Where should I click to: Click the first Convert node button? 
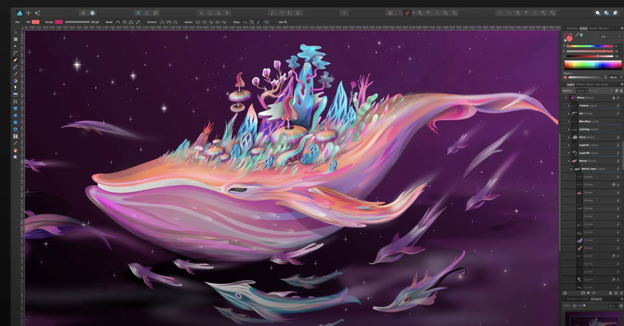162,22
